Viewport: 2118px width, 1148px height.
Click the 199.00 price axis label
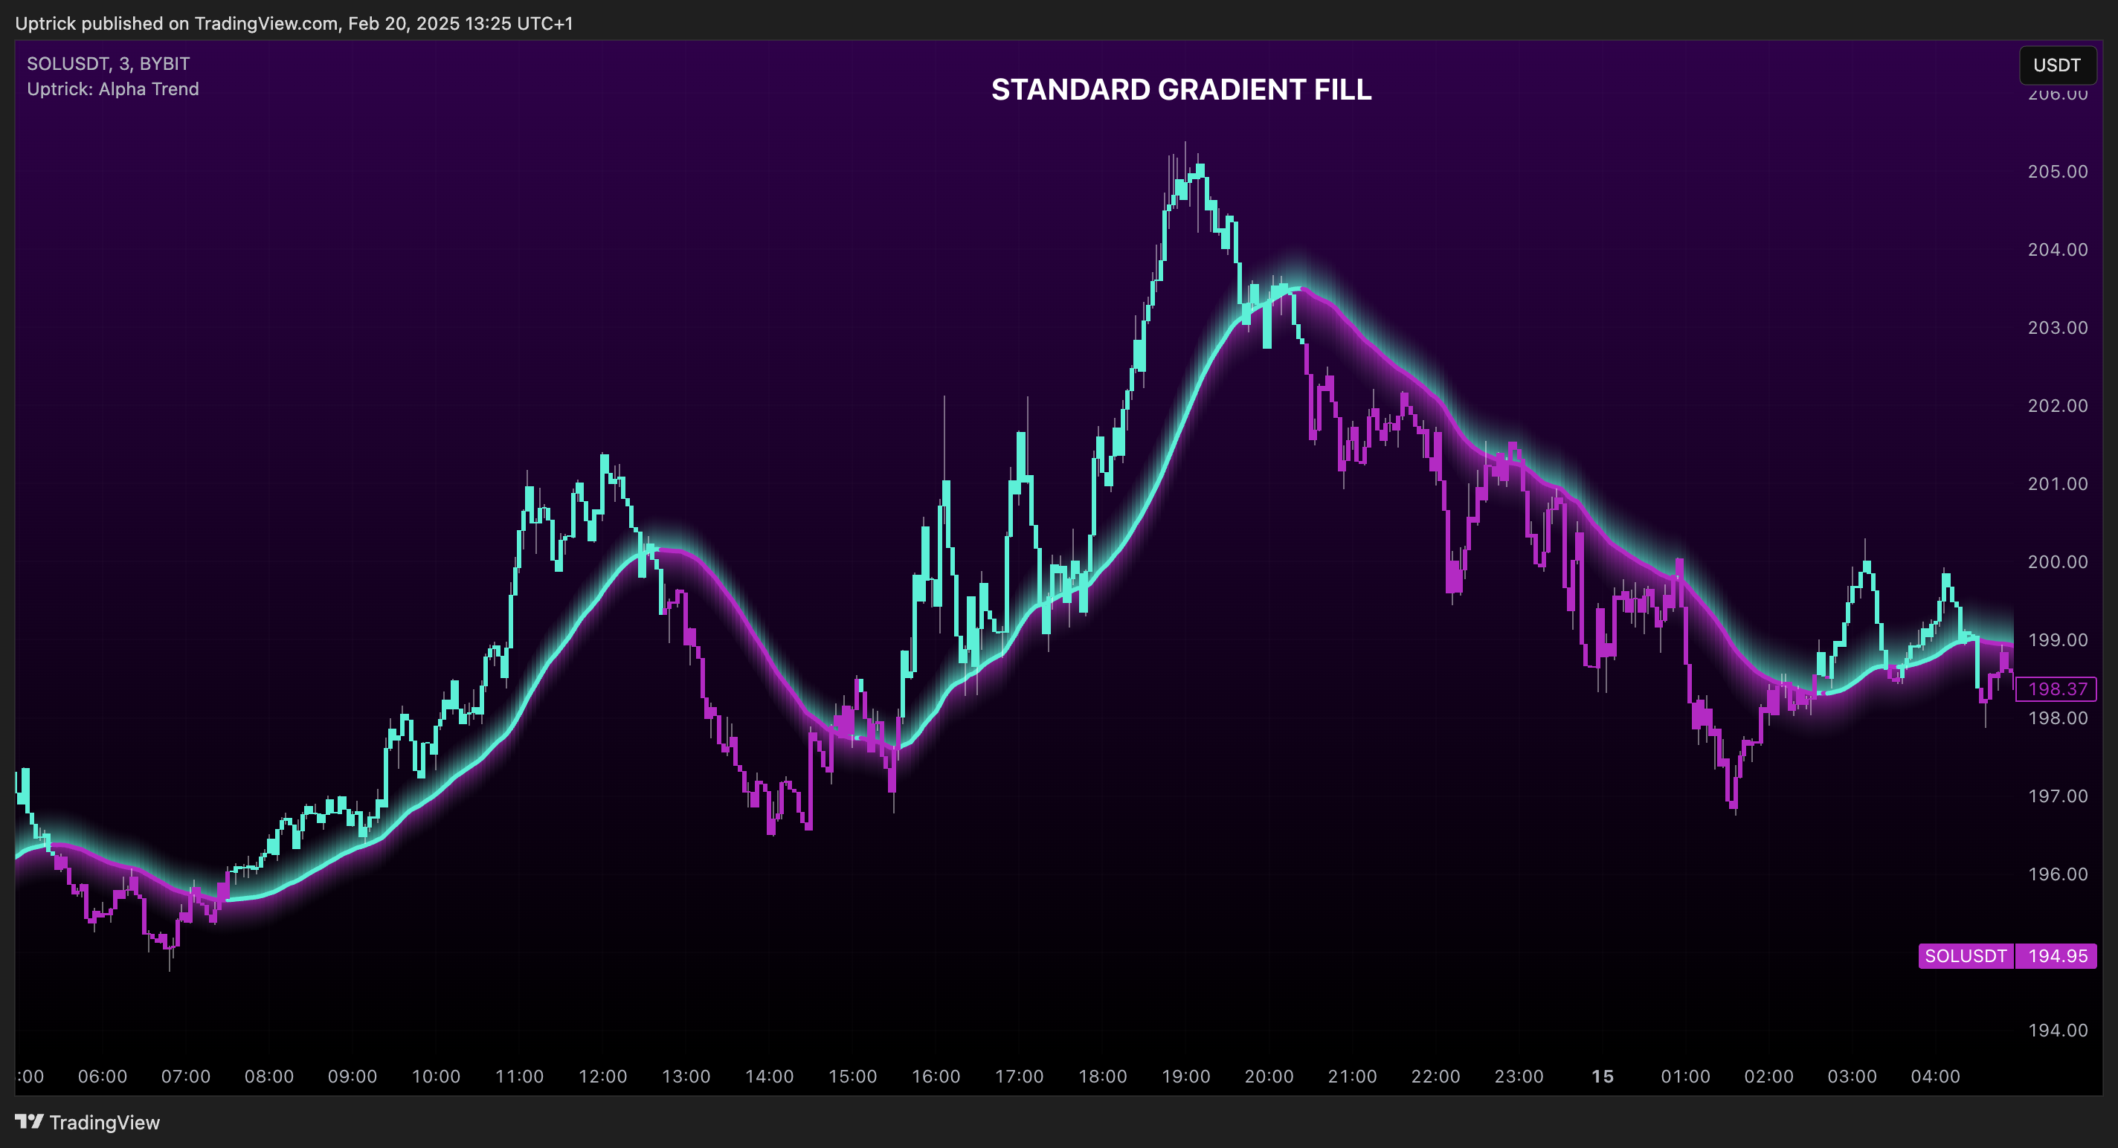coord(2058,639)
